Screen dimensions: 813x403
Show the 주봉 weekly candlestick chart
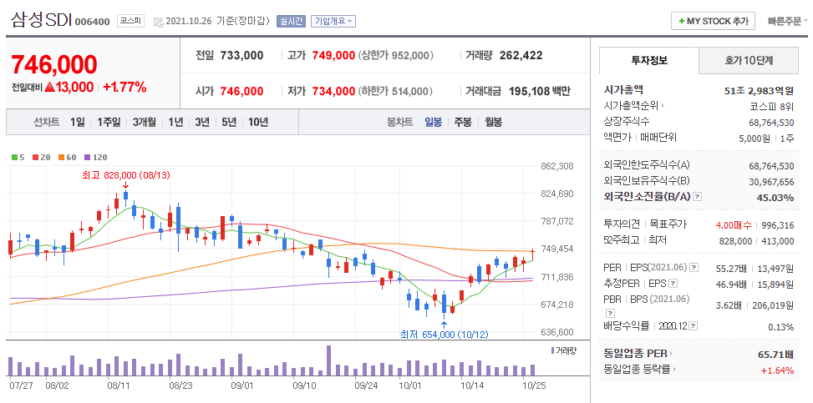pyautogui.click(x=463, y=123)
